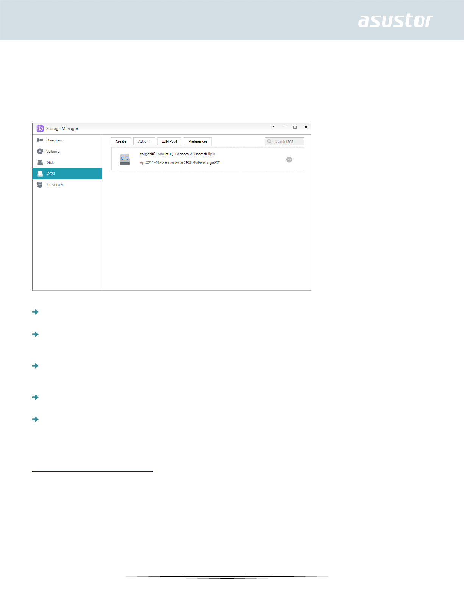
Task: Open the iSCSI Preferences
Action: (x=198, y=141)
